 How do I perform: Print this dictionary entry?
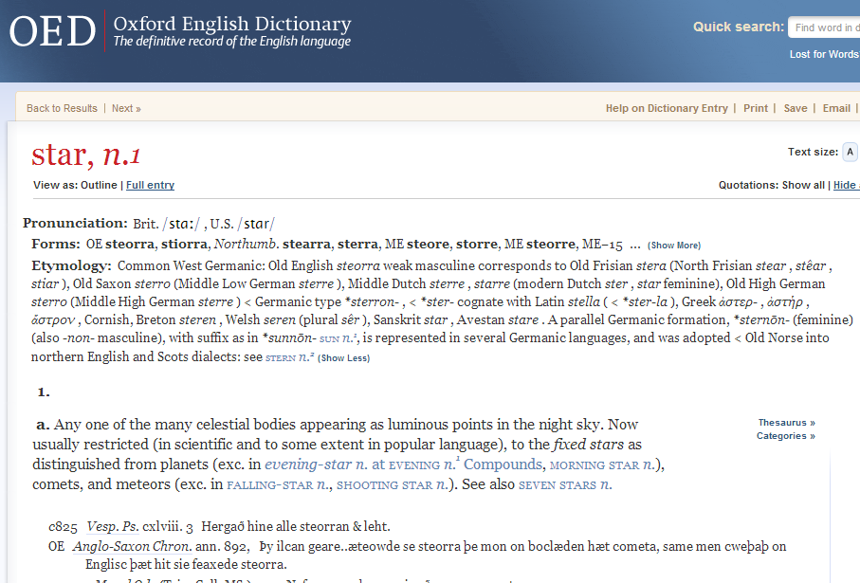tap(756, 109)
